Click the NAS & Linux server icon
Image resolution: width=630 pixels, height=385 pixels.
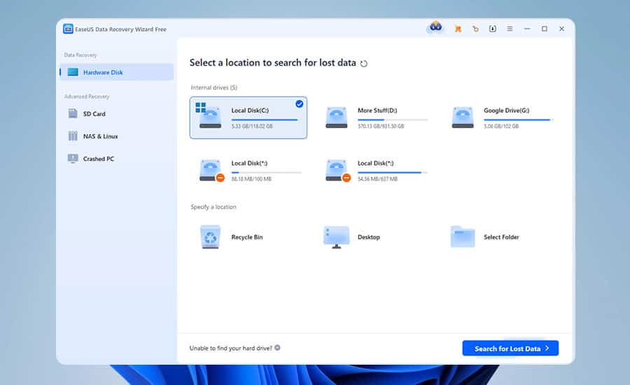point(73,136)
